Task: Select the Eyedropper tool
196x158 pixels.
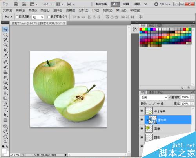Action: (5, 55)
